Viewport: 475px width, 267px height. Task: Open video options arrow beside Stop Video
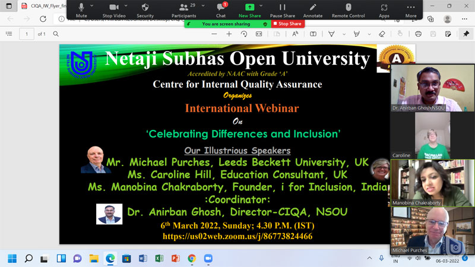point(126,6)
